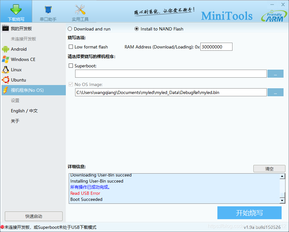Click 未连接开发板 status text

tap(23, 39)
